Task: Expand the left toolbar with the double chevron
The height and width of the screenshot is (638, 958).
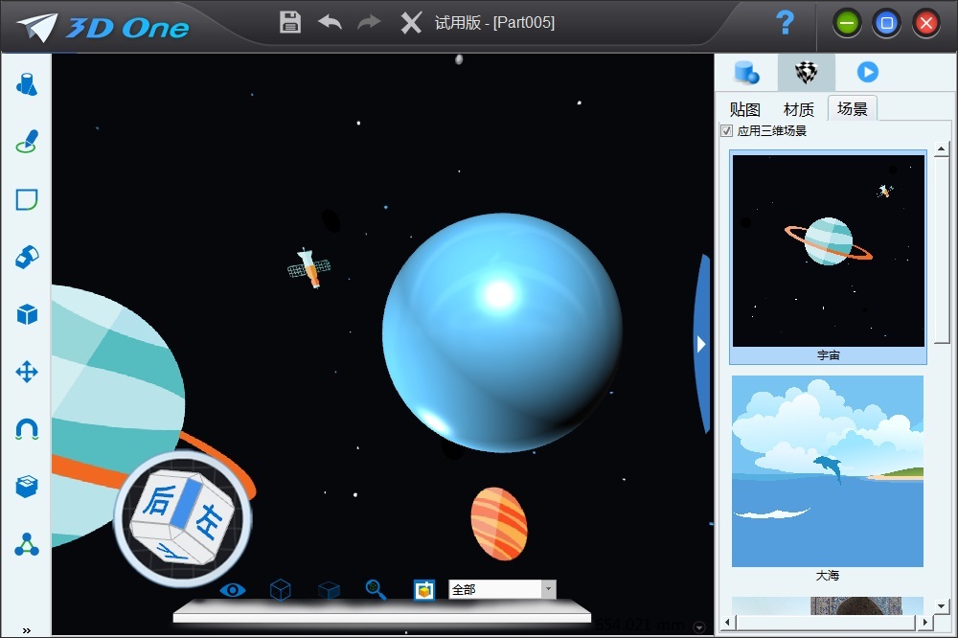Action: pos(26,629)
